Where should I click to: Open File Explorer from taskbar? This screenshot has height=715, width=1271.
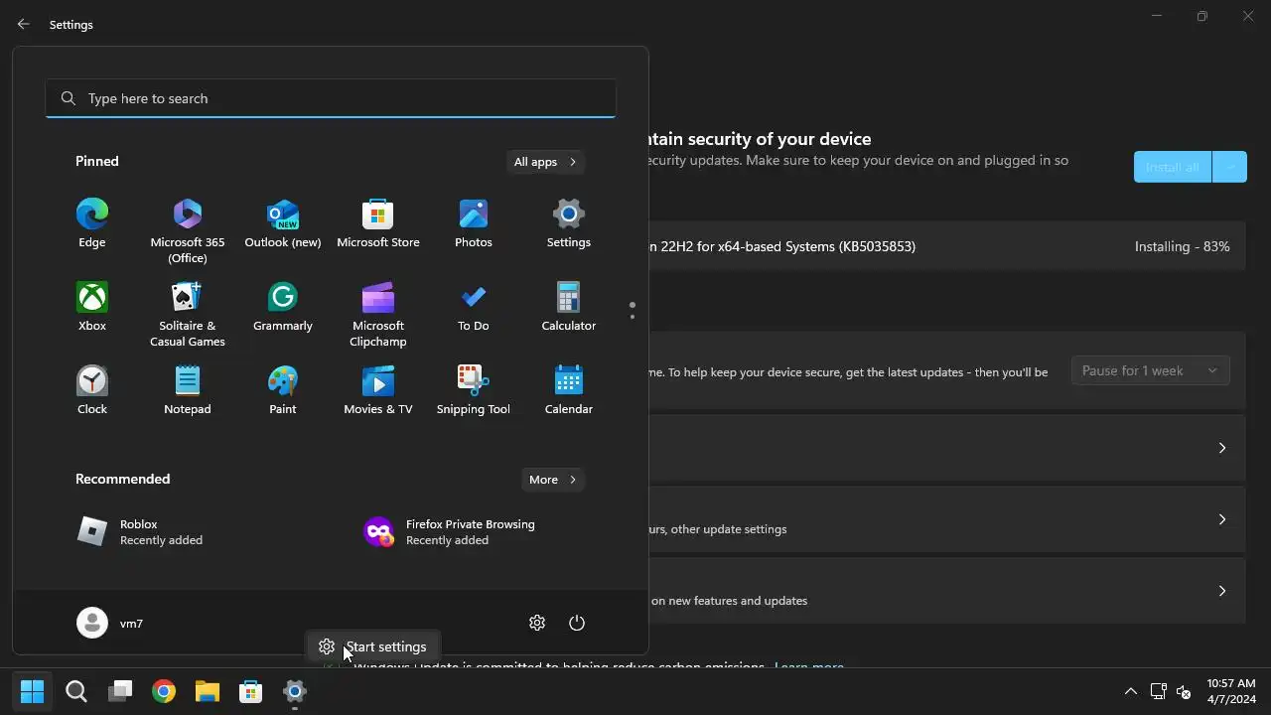pos(208,691)
